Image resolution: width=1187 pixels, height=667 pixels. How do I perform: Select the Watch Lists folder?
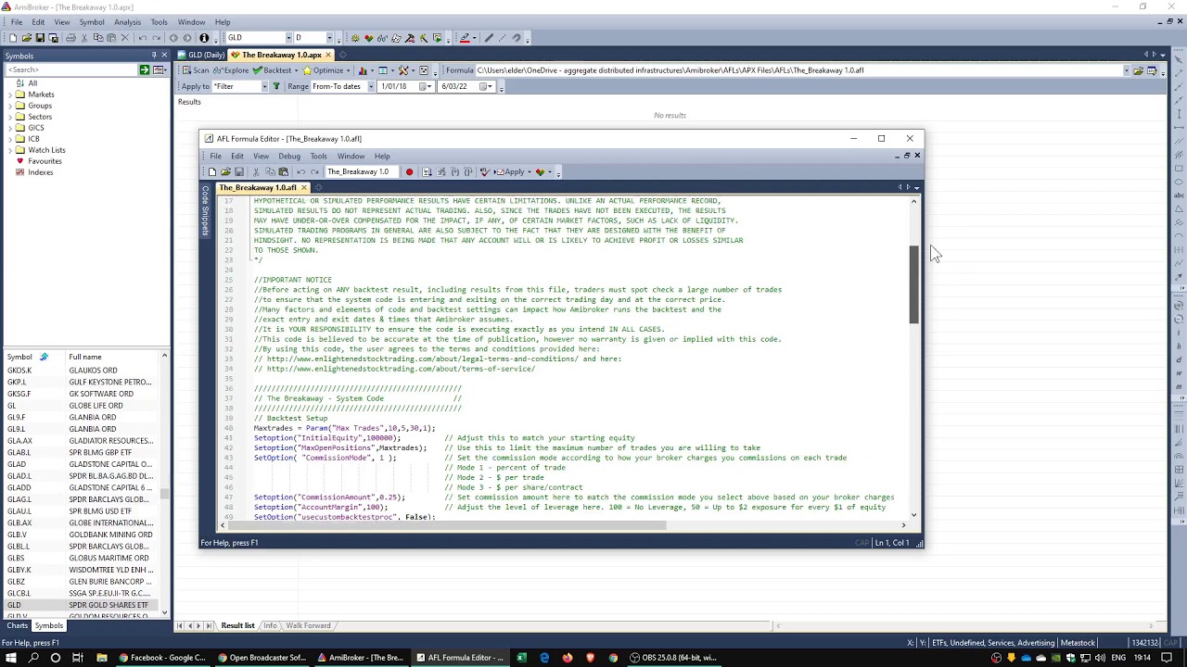46,150
